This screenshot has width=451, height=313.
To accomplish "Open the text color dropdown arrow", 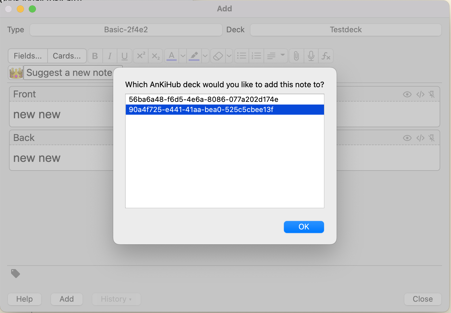I will point(183,56).
